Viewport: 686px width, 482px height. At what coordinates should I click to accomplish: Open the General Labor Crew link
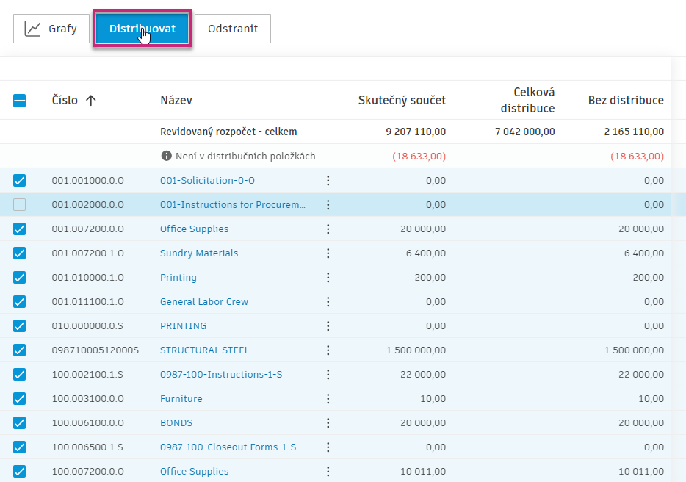[x=204, y=302]
